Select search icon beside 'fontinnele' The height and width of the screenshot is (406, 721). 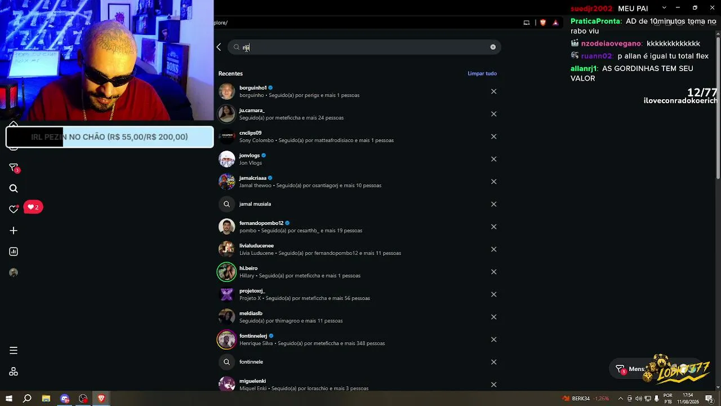[x=226, y=362]
